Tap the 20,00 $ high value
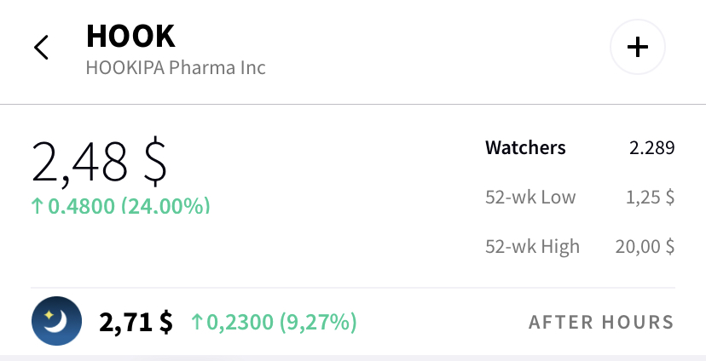 [x=645, y=246]
